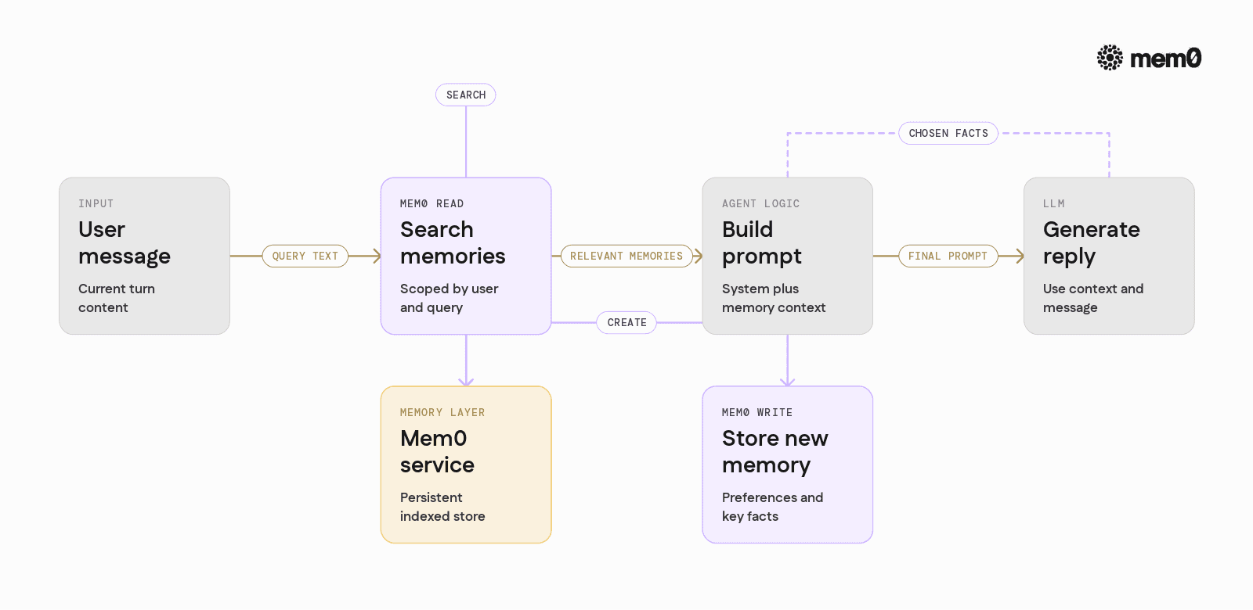Click arrowhead entering Build prompt card

pyautogui.click(x=699, y=256)
